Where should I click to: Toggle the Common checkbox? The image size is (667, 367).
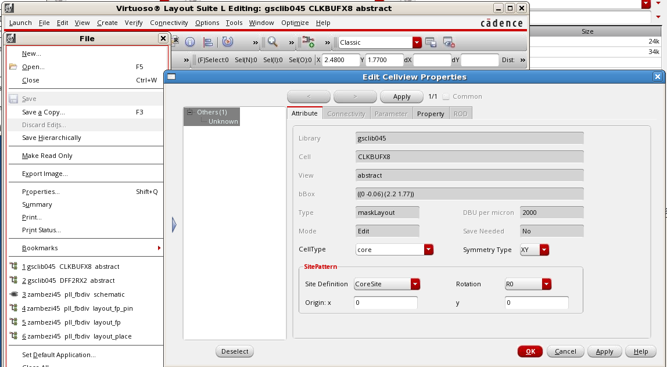[x=446, y=96]
